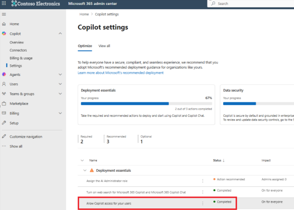
Task: Sort by the Impact column header
Action: coord(266,161)
